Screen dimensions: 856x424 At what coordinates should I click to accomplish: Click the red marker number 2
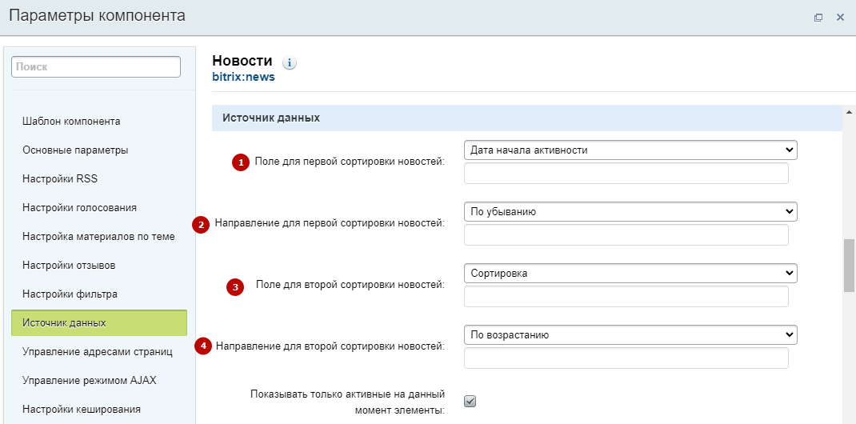click(201, 224)
